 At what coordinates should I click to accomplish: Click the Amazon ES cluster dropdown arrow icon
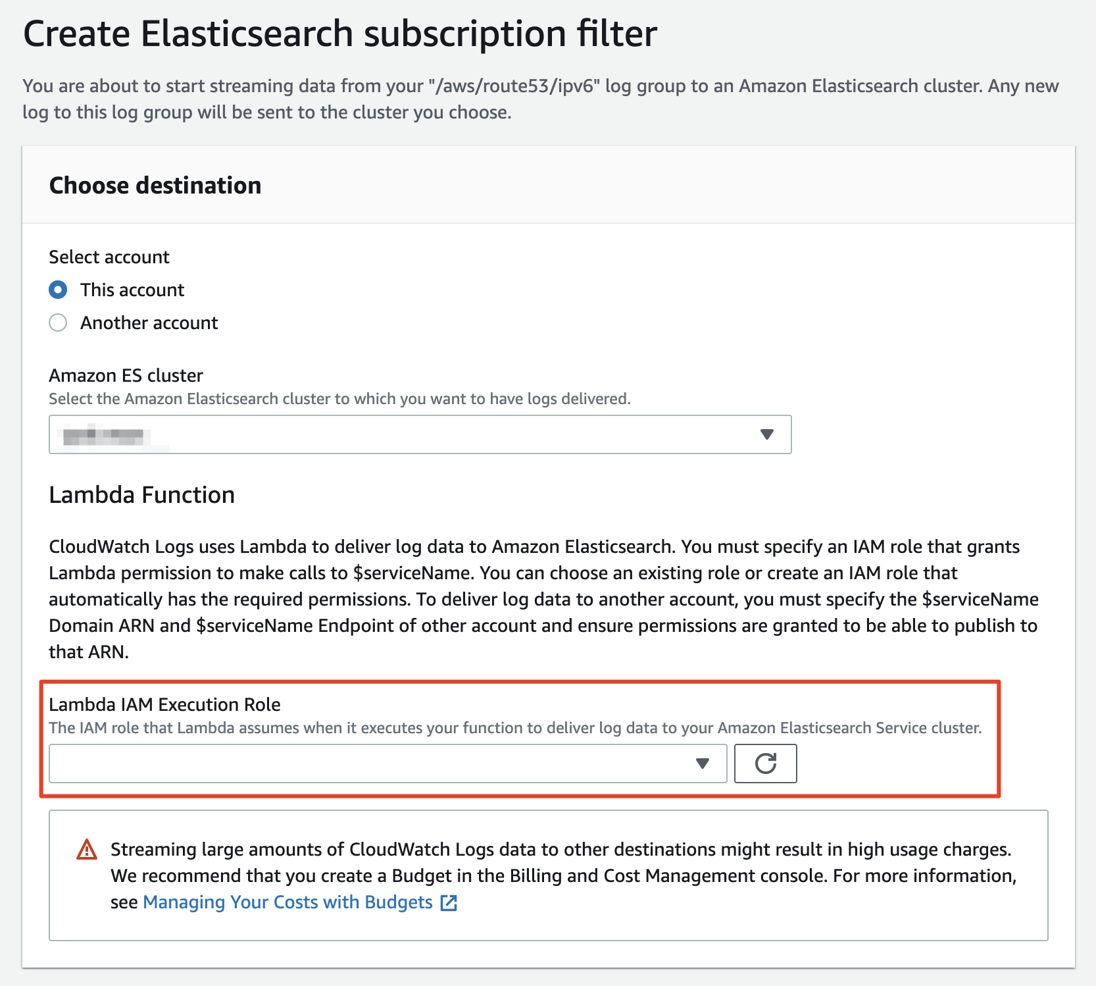(x=766, y=434)
